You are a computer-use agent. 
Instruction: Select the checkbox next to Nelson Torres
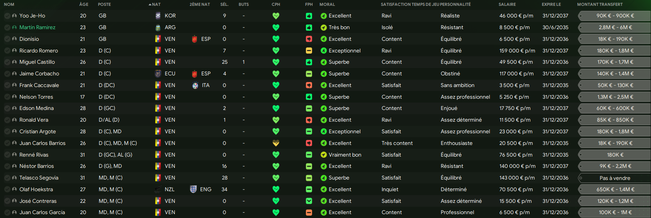[x=7, y=97]
